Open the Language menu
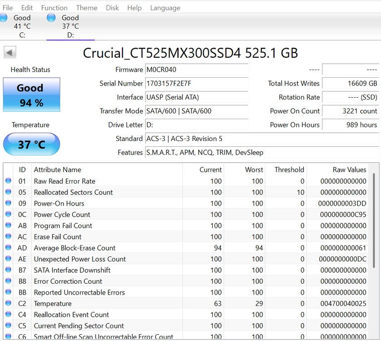The image size is (381, 341). 165,8
